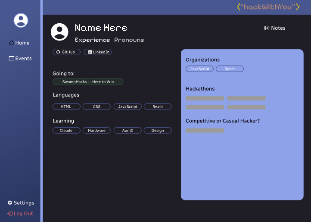Open the GitHub profile button

pyautogui.click(x=66, y=52)
